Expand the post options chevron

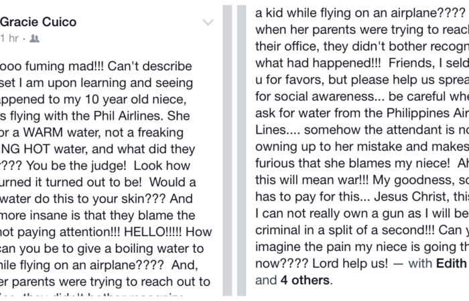[x=208, y=22]
